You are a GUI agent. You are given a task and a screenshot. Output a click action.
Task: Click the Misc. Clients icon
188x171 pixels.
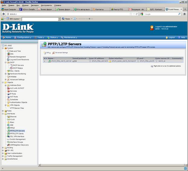click(8, 71)
